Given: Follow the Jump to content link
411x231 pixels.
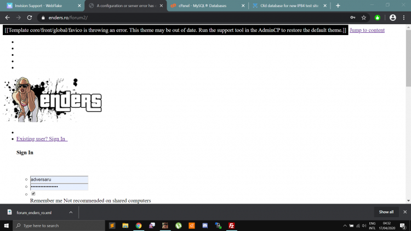Looking at the screenshot, I should click(x=367, y=30).
